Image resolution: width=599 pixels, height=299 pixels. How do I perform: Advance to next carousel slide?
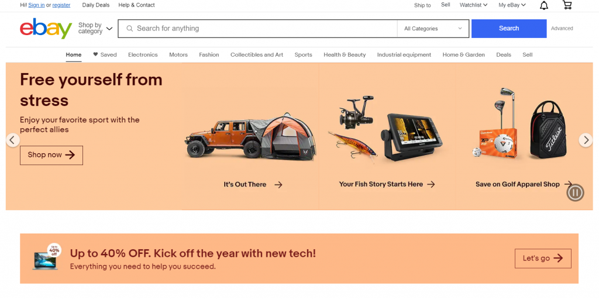click(586, 140)
